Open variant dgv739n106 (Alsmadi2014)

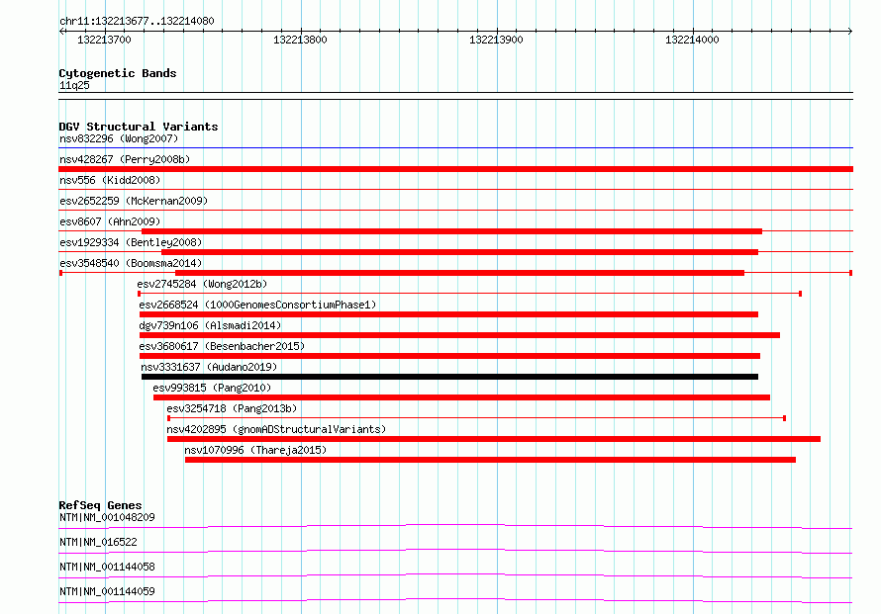click(210, 325)
